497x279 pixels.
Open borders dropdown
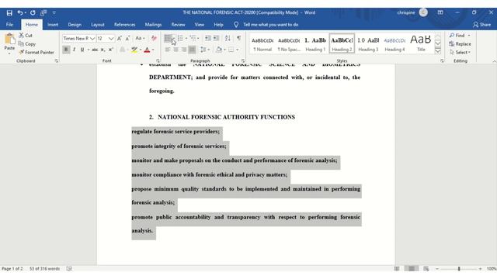(238, 50)
